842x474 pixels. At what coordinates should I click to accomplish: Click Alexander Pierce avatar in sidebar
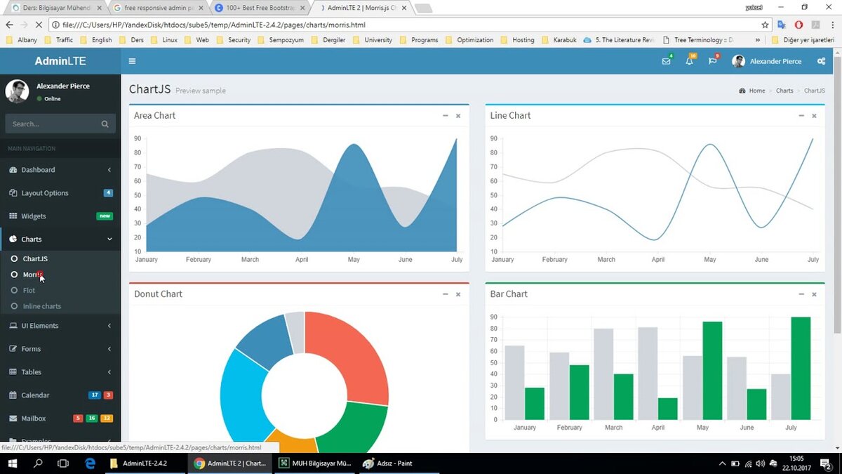(17, 91)
